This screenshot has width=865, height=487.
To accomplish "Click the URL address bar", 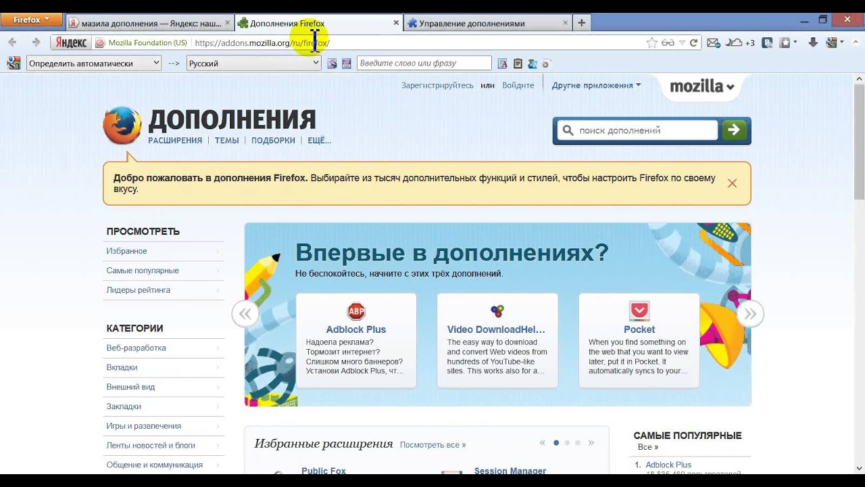I will 418,43.
